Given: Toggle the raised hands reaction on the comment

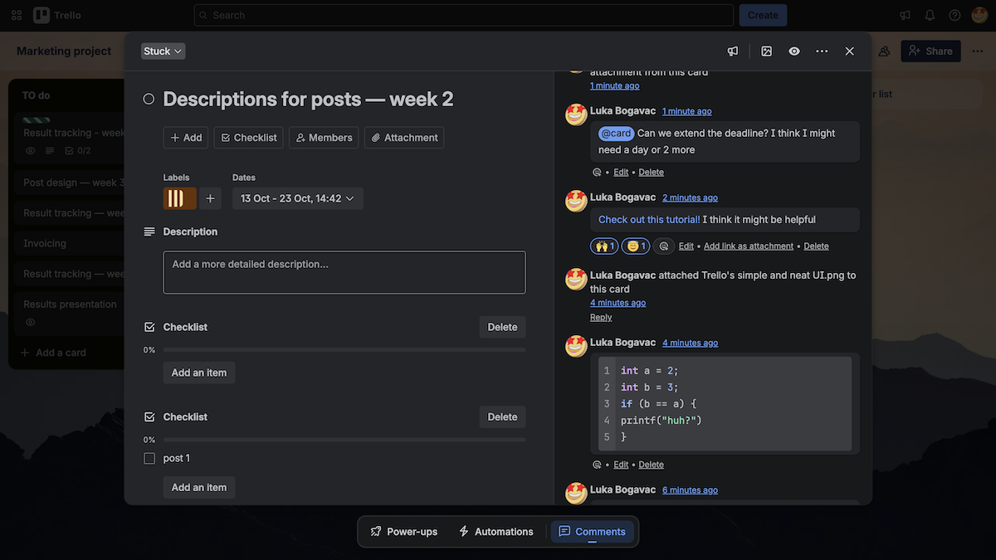Looking at the screenshot, I should pos(603,245).
